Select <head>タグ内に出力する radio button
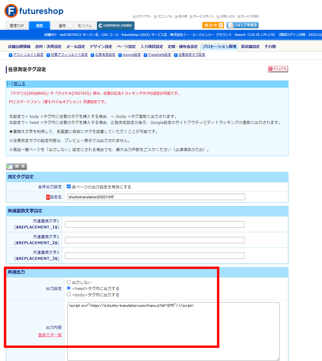 (69, 288)
